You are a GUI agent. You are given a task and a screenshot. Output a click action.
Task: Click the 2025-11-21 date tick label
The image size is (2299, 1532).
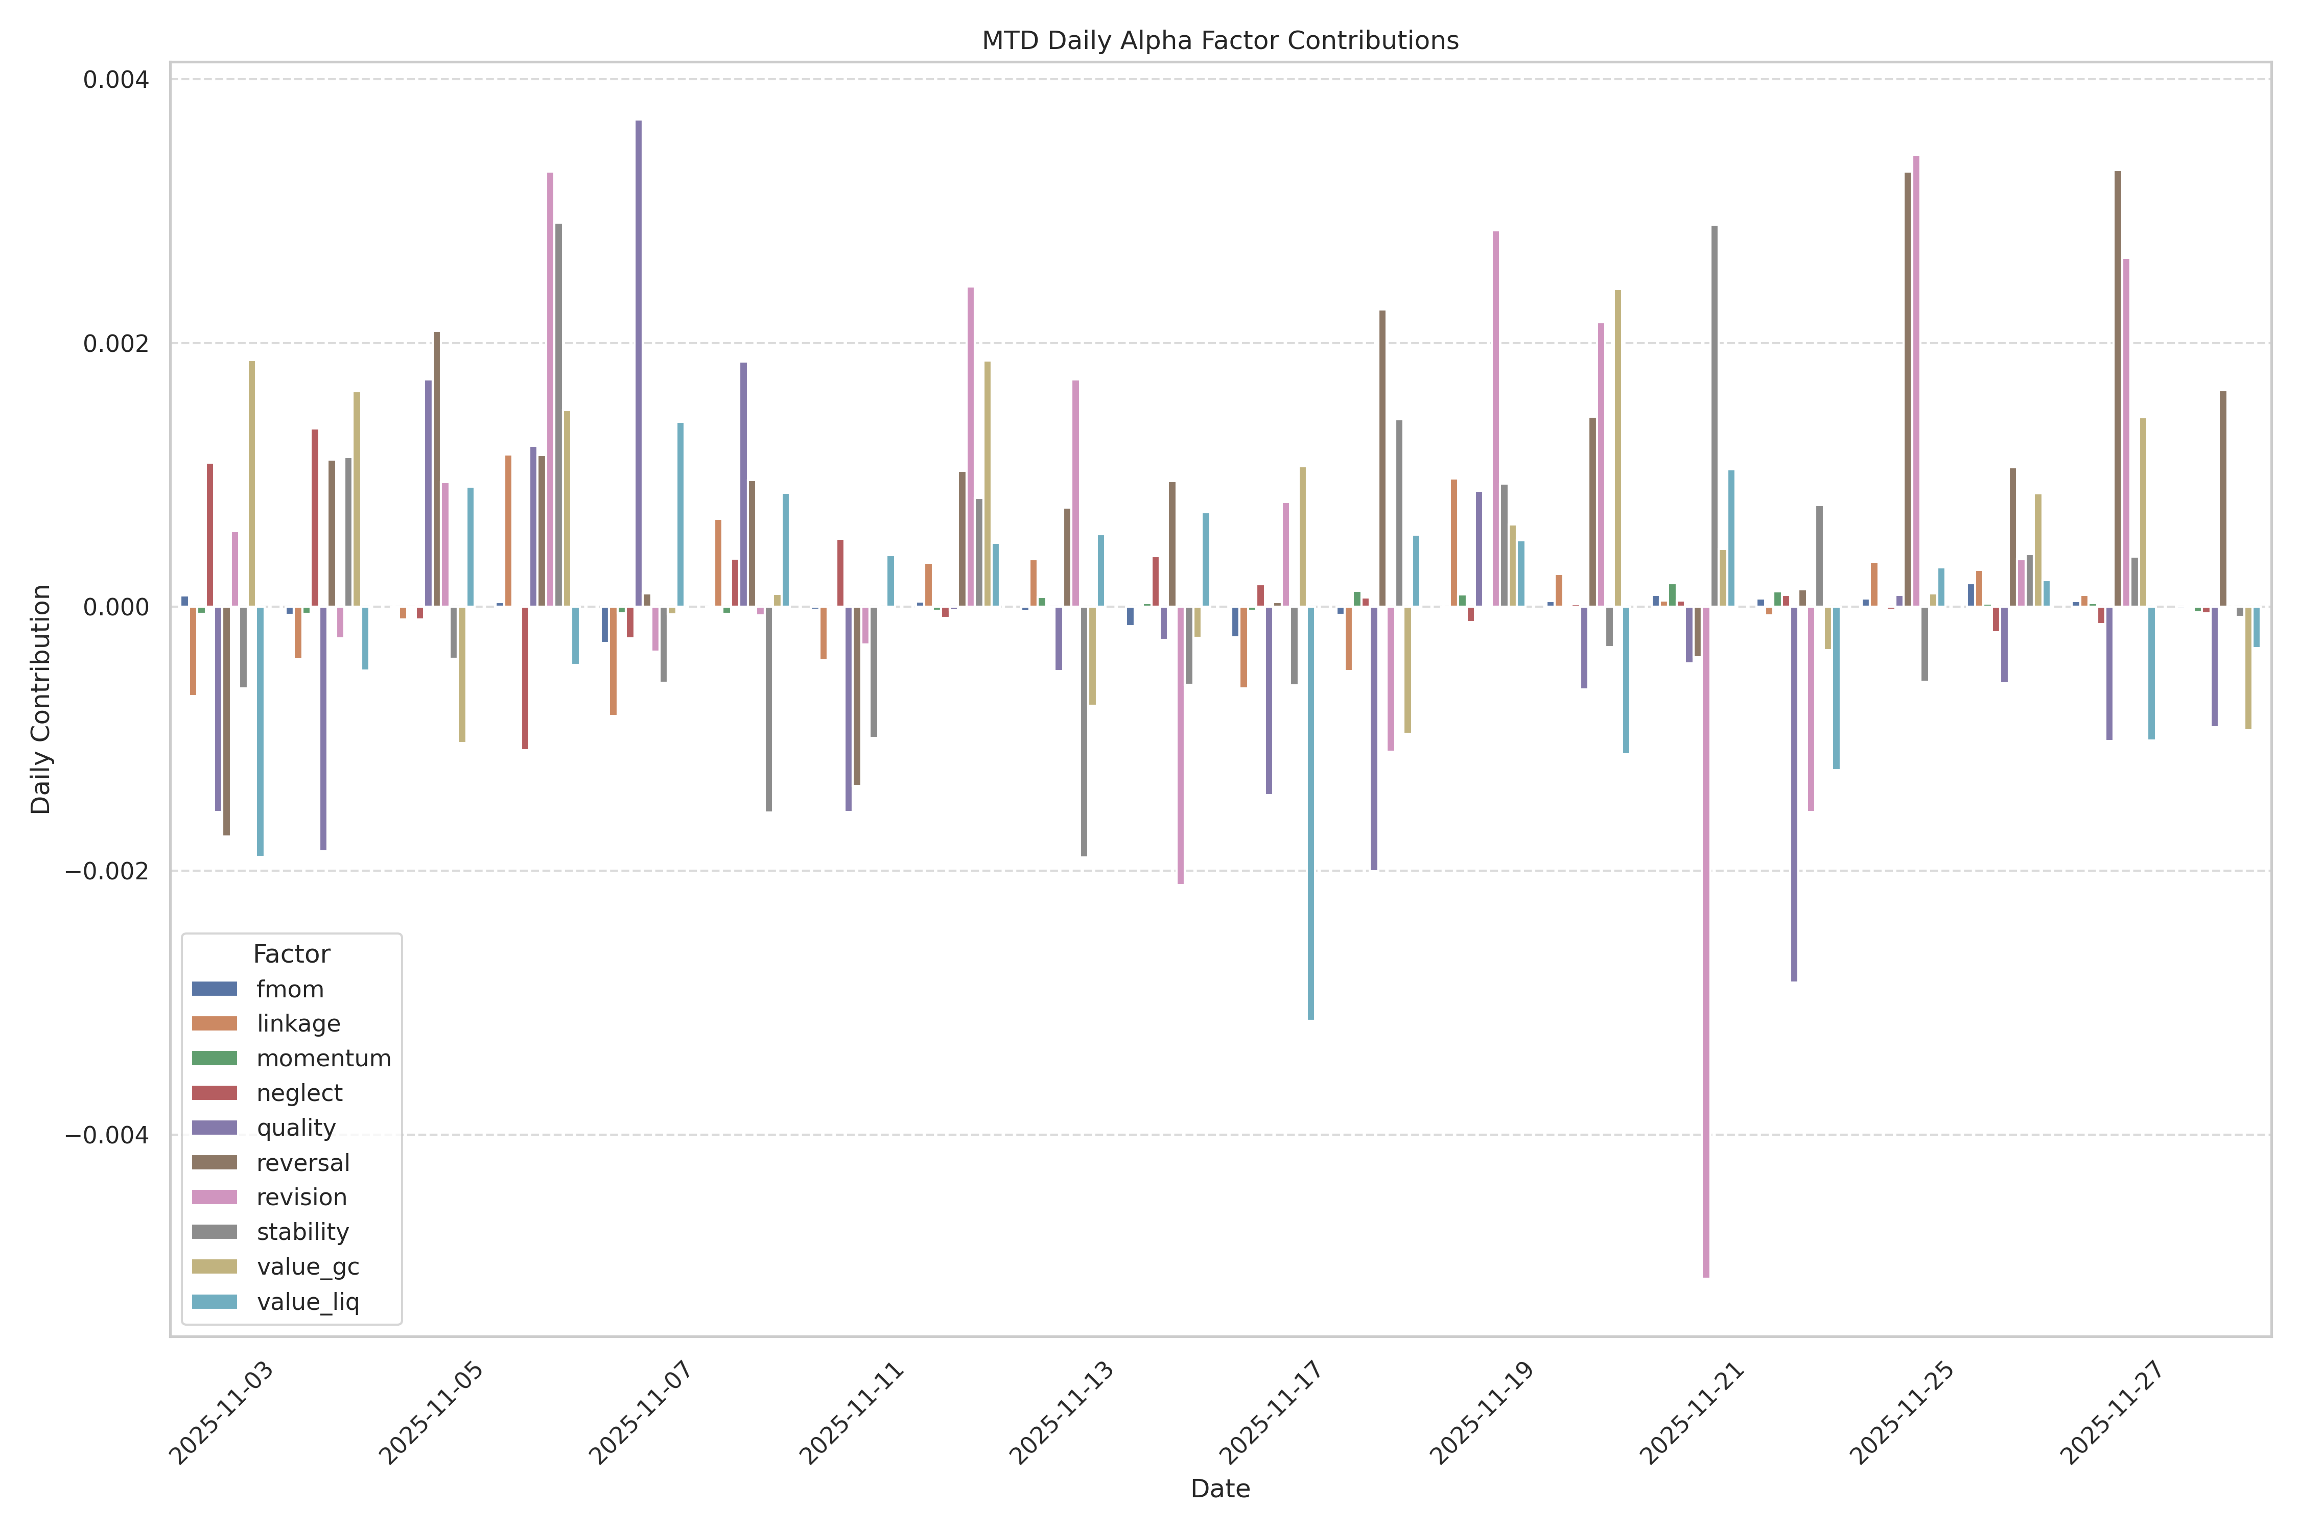(x=1693, y=1412)
